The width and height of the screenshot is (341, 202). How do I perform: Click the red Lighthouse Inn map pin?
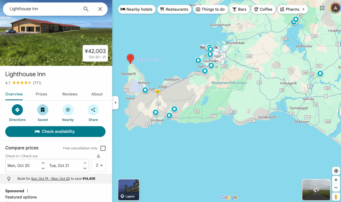(130, 58)
